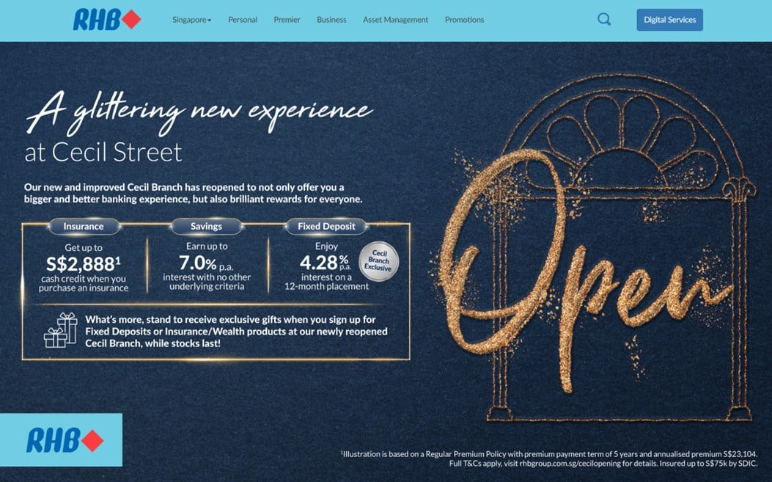Click the Digital Services button
Viewport: 772px width, 482px height.
(669, 20)
